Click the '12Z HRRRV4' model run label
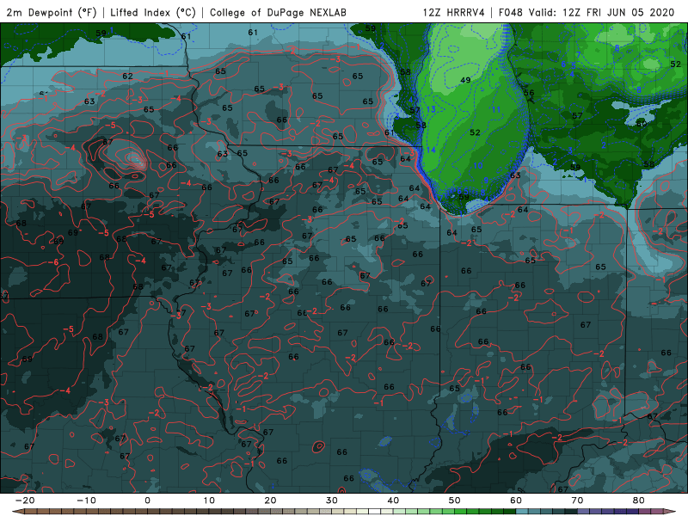 (454, 12)
